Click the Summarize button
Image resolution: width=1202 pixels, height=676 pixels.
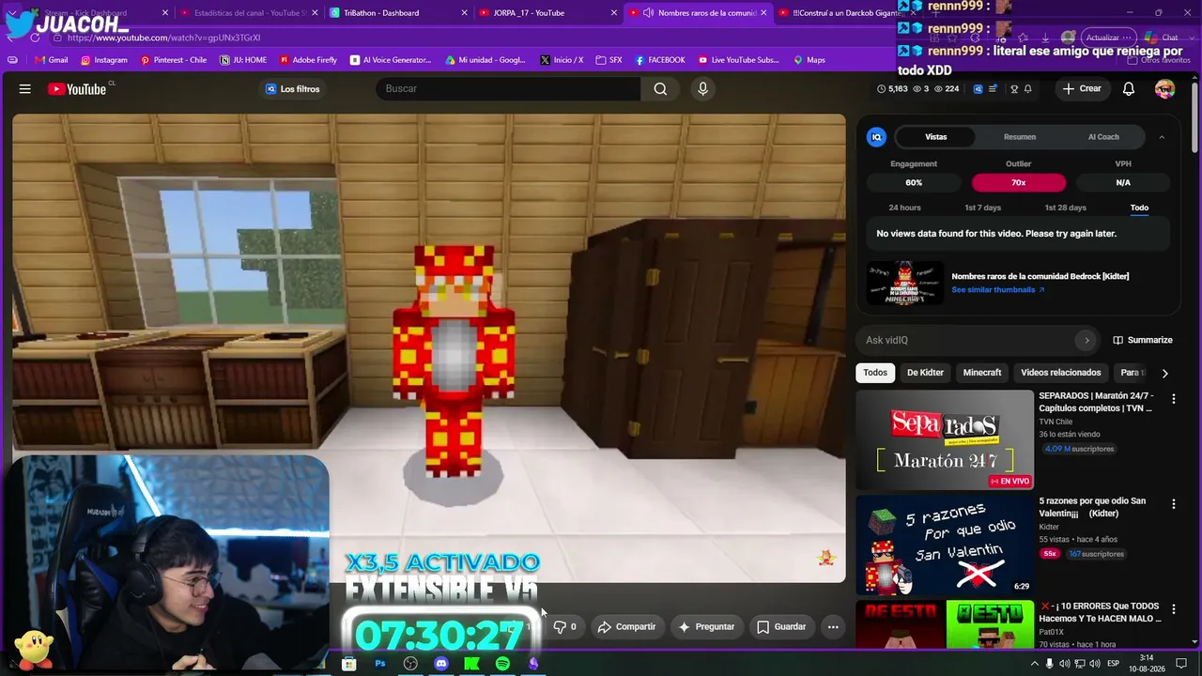click(1143, 340)
